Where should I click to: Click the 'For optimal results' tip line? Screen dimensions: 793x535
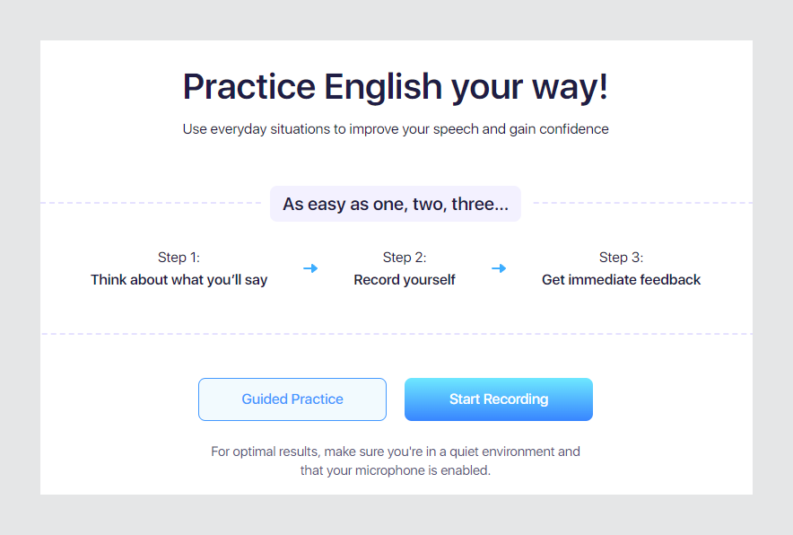396,452
